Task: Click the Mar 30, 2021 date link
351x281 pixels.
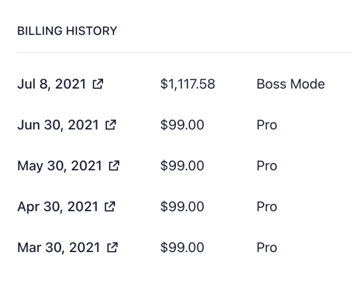Action: (59, 248)
